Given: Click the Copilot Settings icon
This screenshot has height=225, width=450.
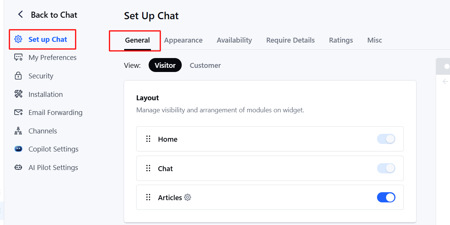Looking at the screenshot, I should tap(18, 149).
